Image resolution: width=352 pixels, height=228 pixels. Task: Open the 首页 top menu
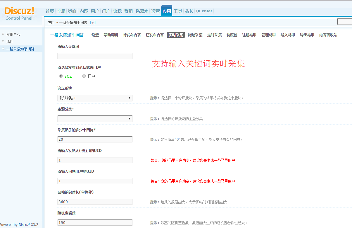click(50, 11)
